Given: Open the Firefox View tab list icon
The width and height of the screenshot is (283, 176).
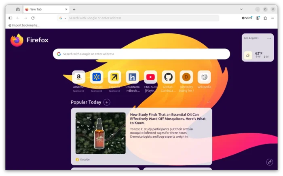Looking at the screenshot, I should point(18,9).
